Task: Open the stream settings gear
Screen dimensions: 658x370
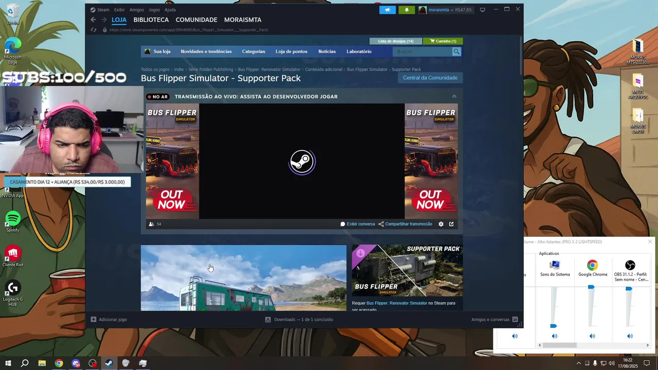Action: (x=441, y=224)
